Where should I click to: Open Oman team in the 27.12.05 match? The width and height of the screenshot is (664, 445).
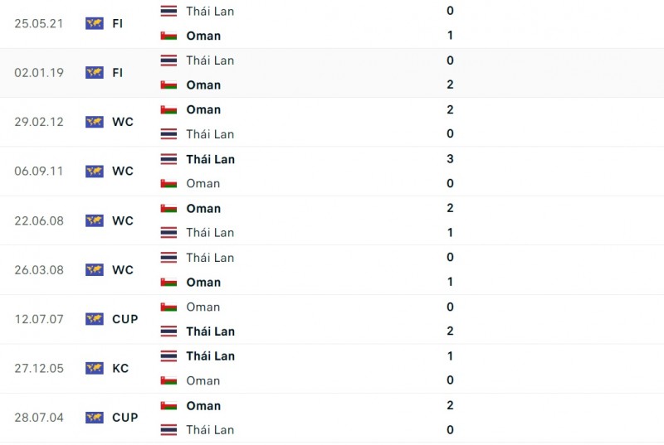pyautogui.click(x=203, y=380)
